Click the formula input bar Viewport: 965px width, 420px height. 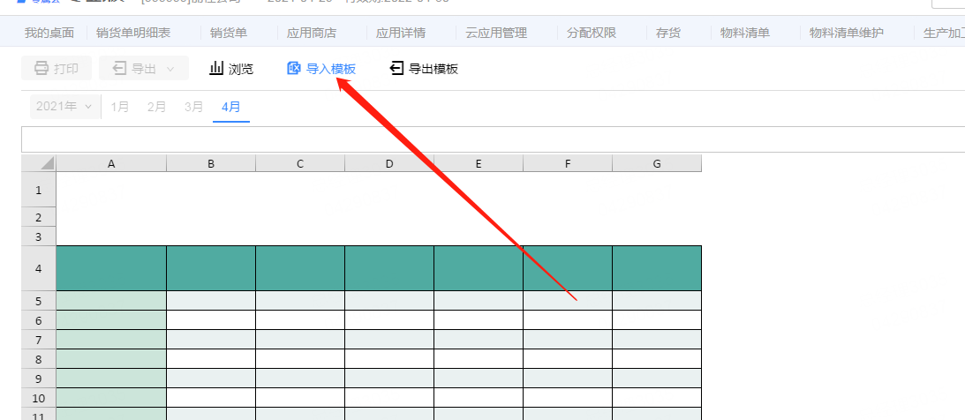click(493, 139)
